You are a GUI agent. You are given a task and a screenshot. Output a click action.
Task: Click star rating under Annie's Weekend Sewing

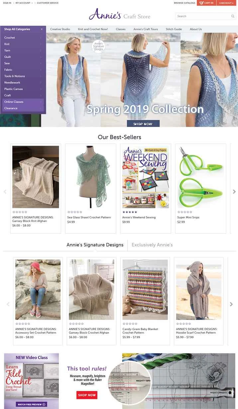click(x=130, y=212)
